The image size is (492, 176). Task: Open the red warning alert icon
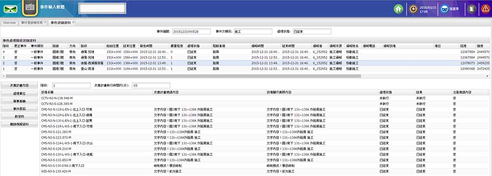[486, 9]
